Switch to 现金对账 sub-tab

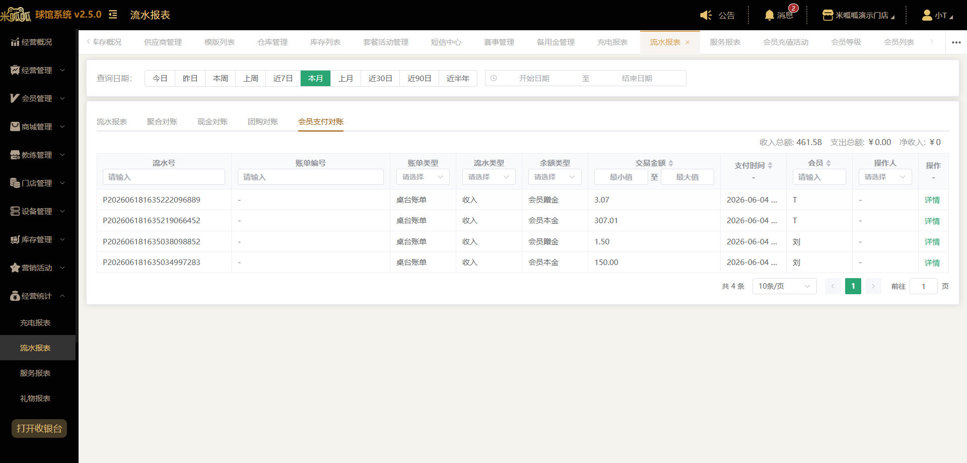(x=213, y=121)
